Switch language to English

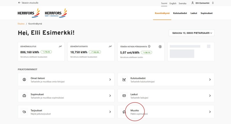[173, 3]
